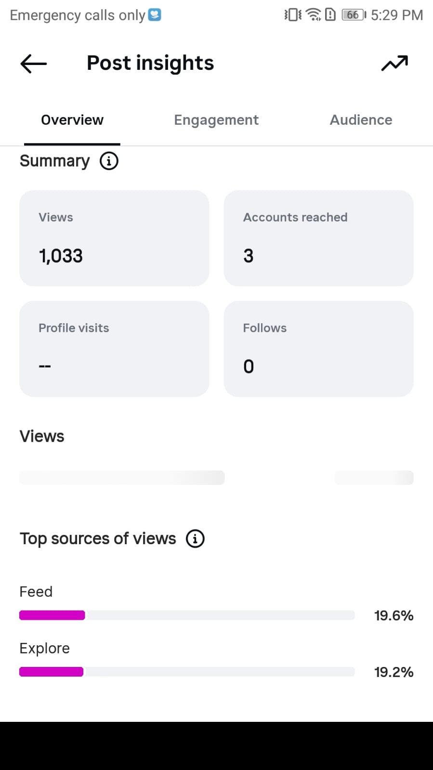Select the Overview tab
Viewport: 433px width, 770px height.
(x=72, y=120)
